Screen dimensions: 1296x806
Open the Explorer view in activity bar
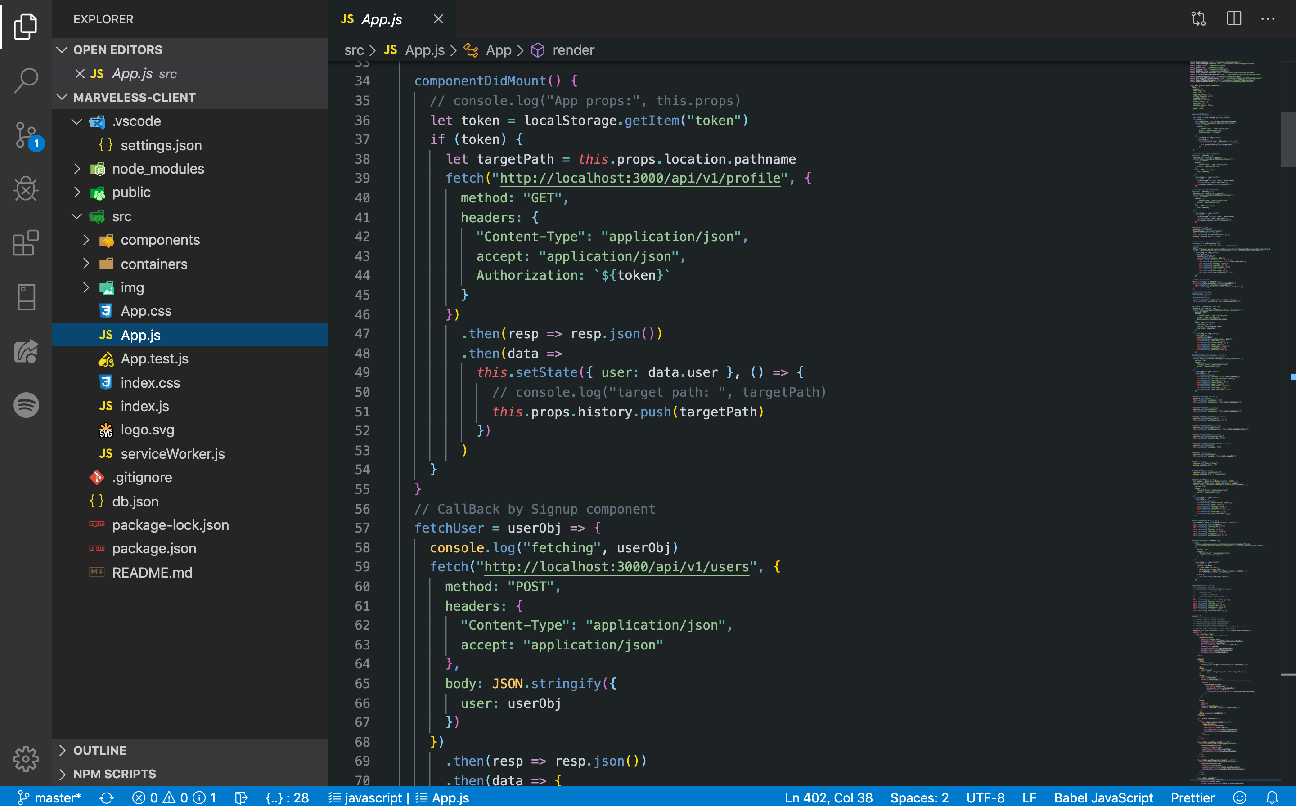[x=25, y=26]
